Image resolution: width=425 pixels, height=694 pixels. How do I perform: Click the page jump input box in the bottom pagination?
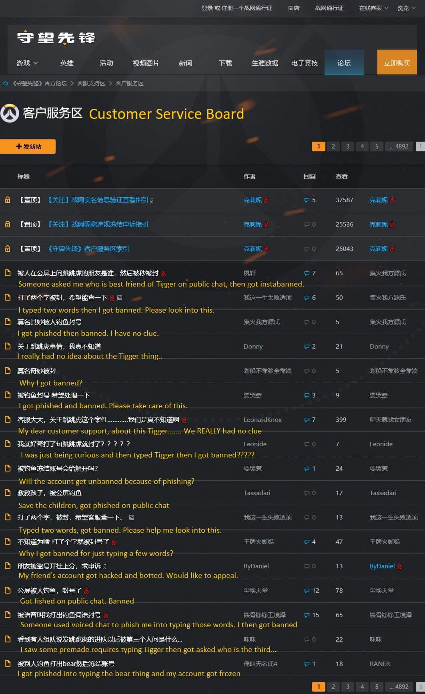point(420,687)
